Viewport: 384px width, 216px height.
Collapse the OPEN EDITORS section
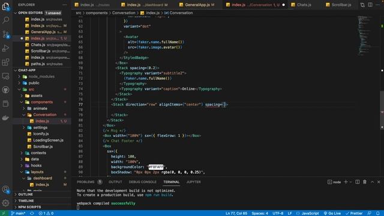pos(16,13)
